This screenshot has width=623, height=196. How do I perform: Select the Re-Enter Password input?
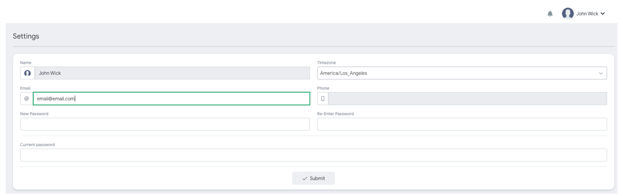462,124
